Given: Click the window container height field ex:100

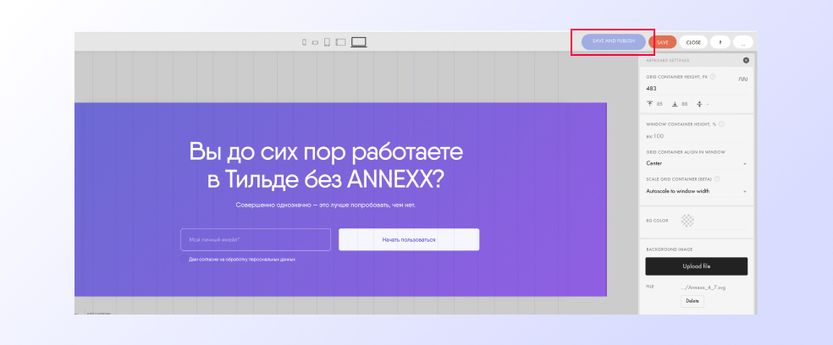Looking at the screenshot, I should click(696, 136).
